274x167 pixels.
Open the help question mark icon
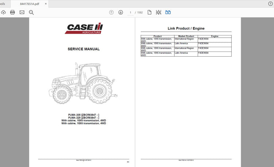[x=270, y=4]
